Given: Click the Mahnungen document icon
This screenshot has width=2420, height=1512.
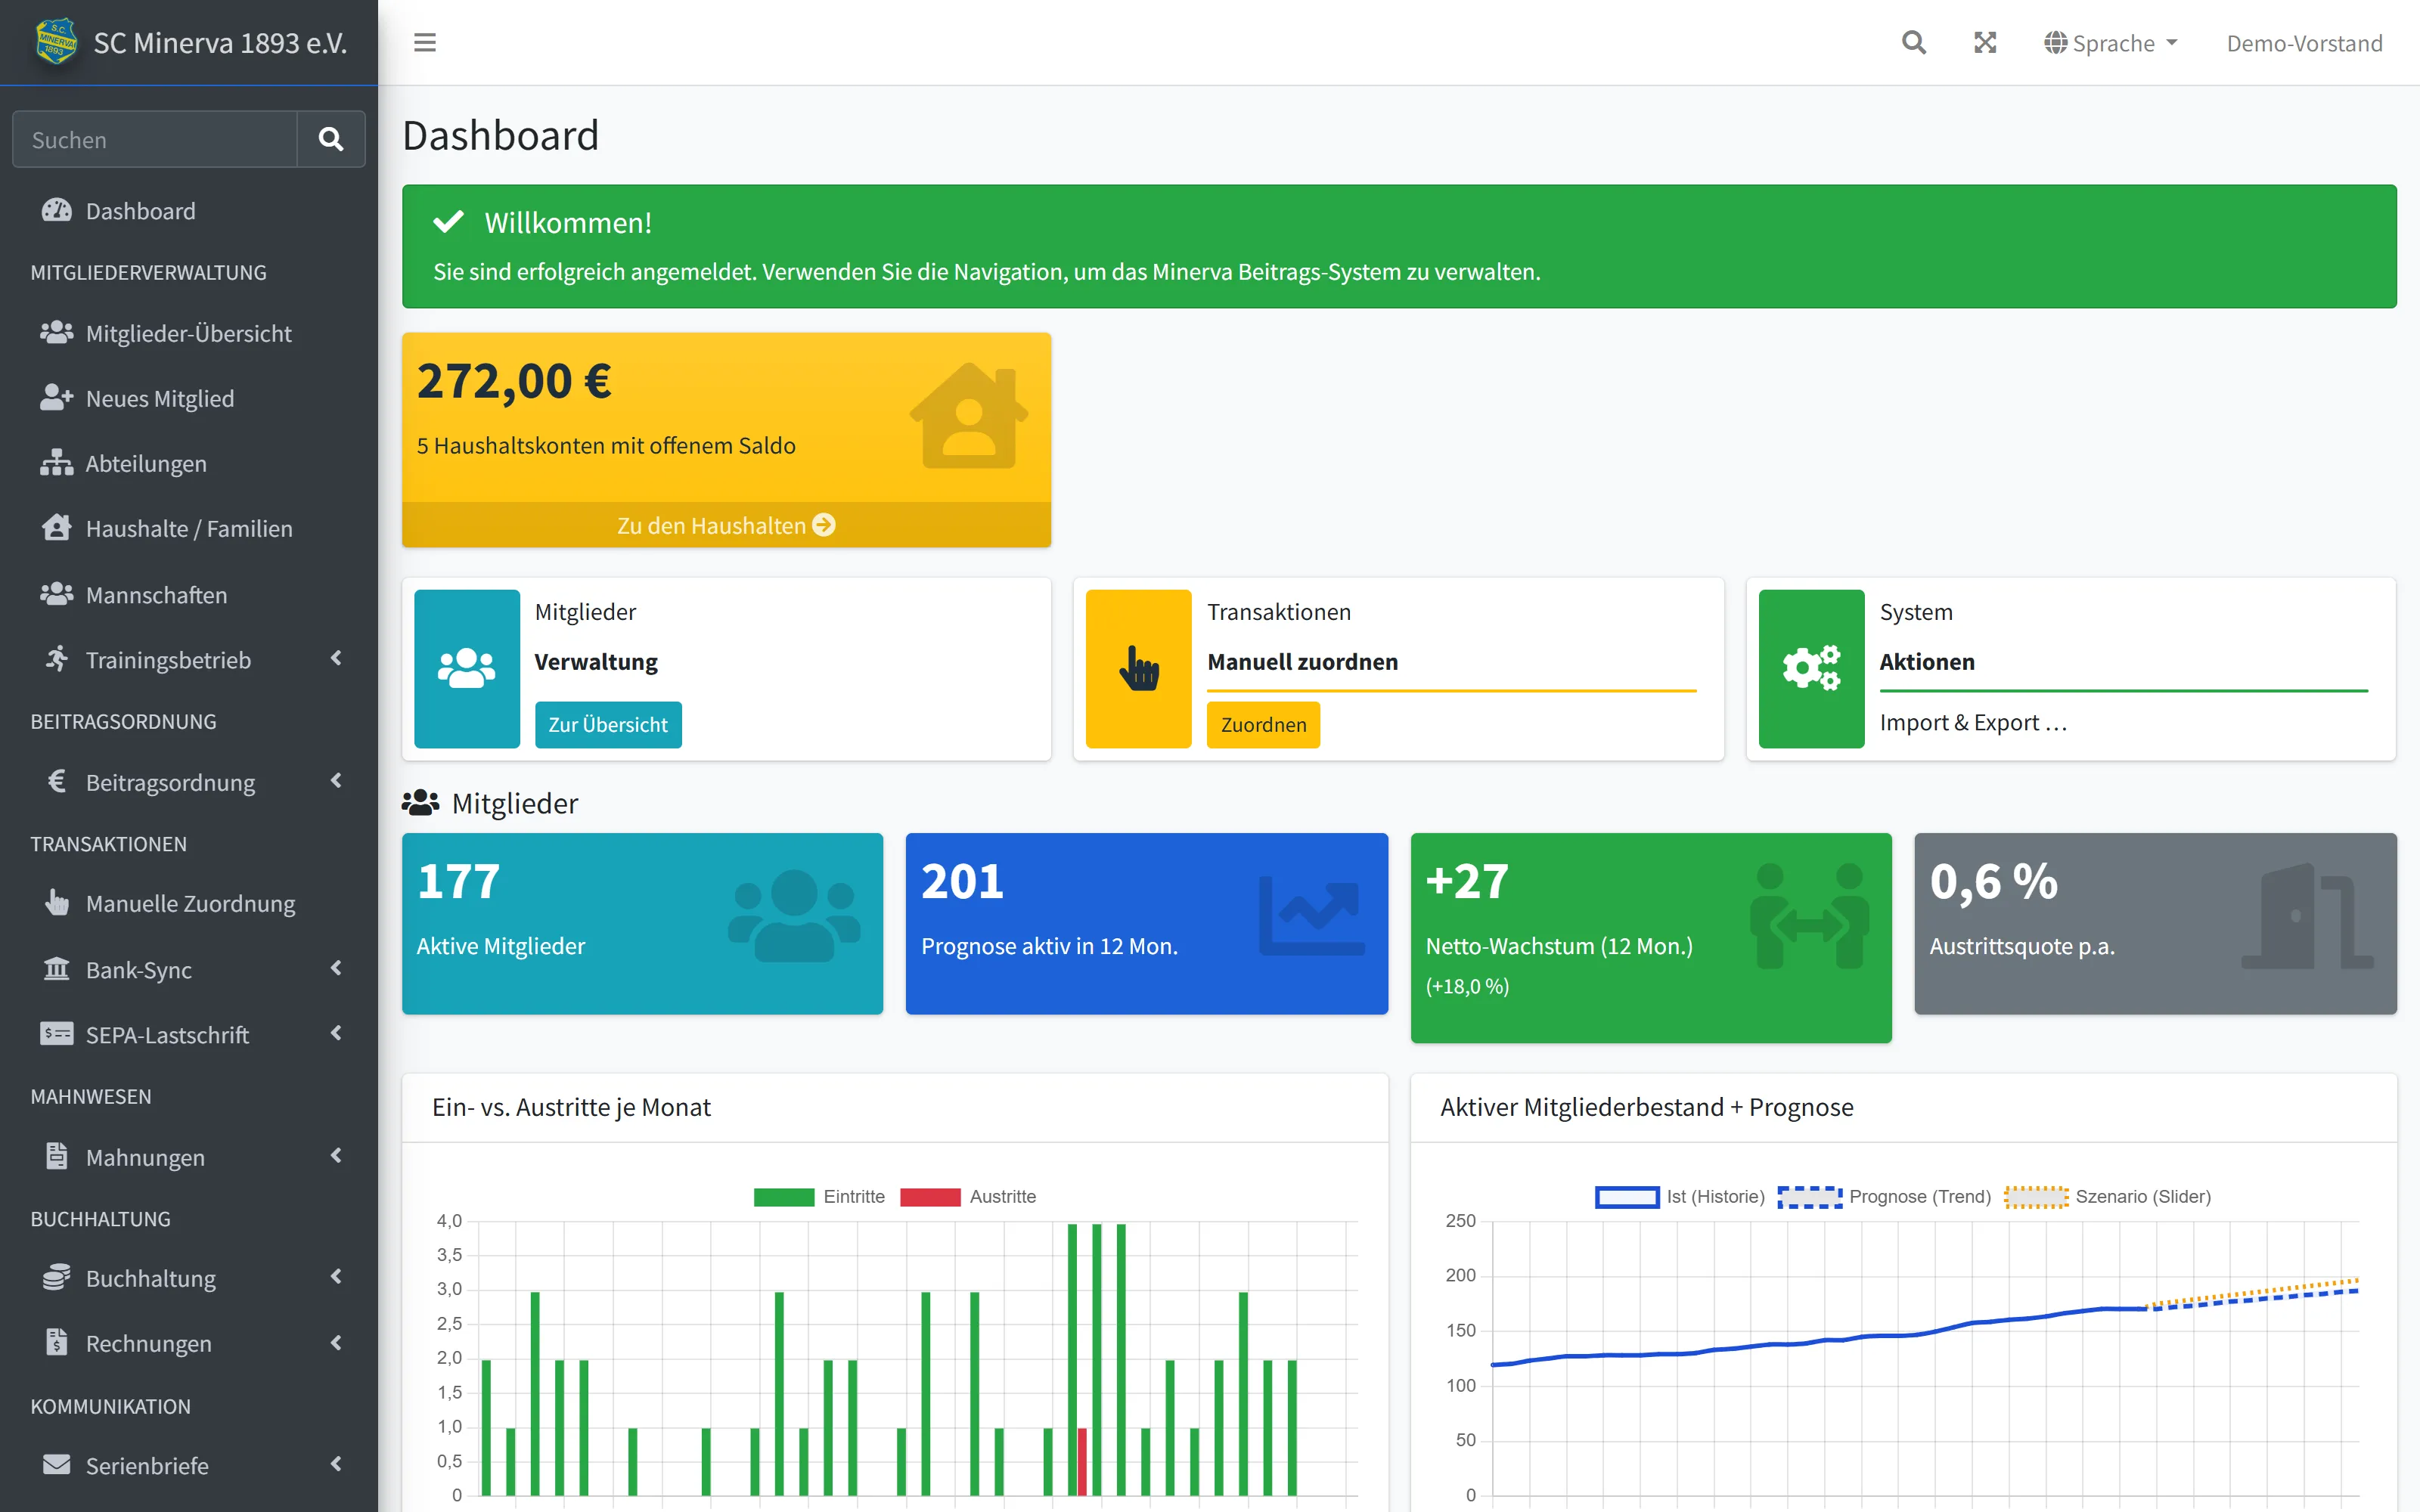Looking at the screenshot, I should 57,1156.
